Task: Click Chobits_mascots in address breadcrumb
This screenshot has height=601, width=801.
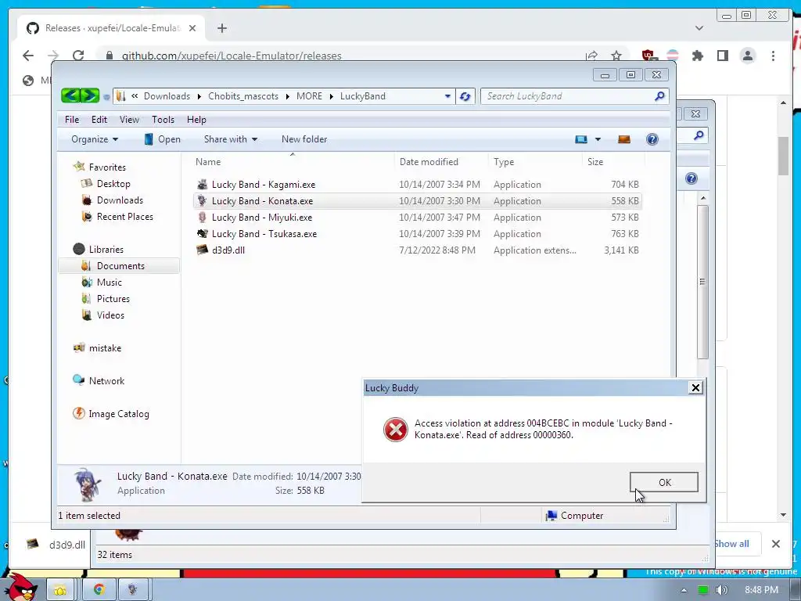Action: (243, 96)
